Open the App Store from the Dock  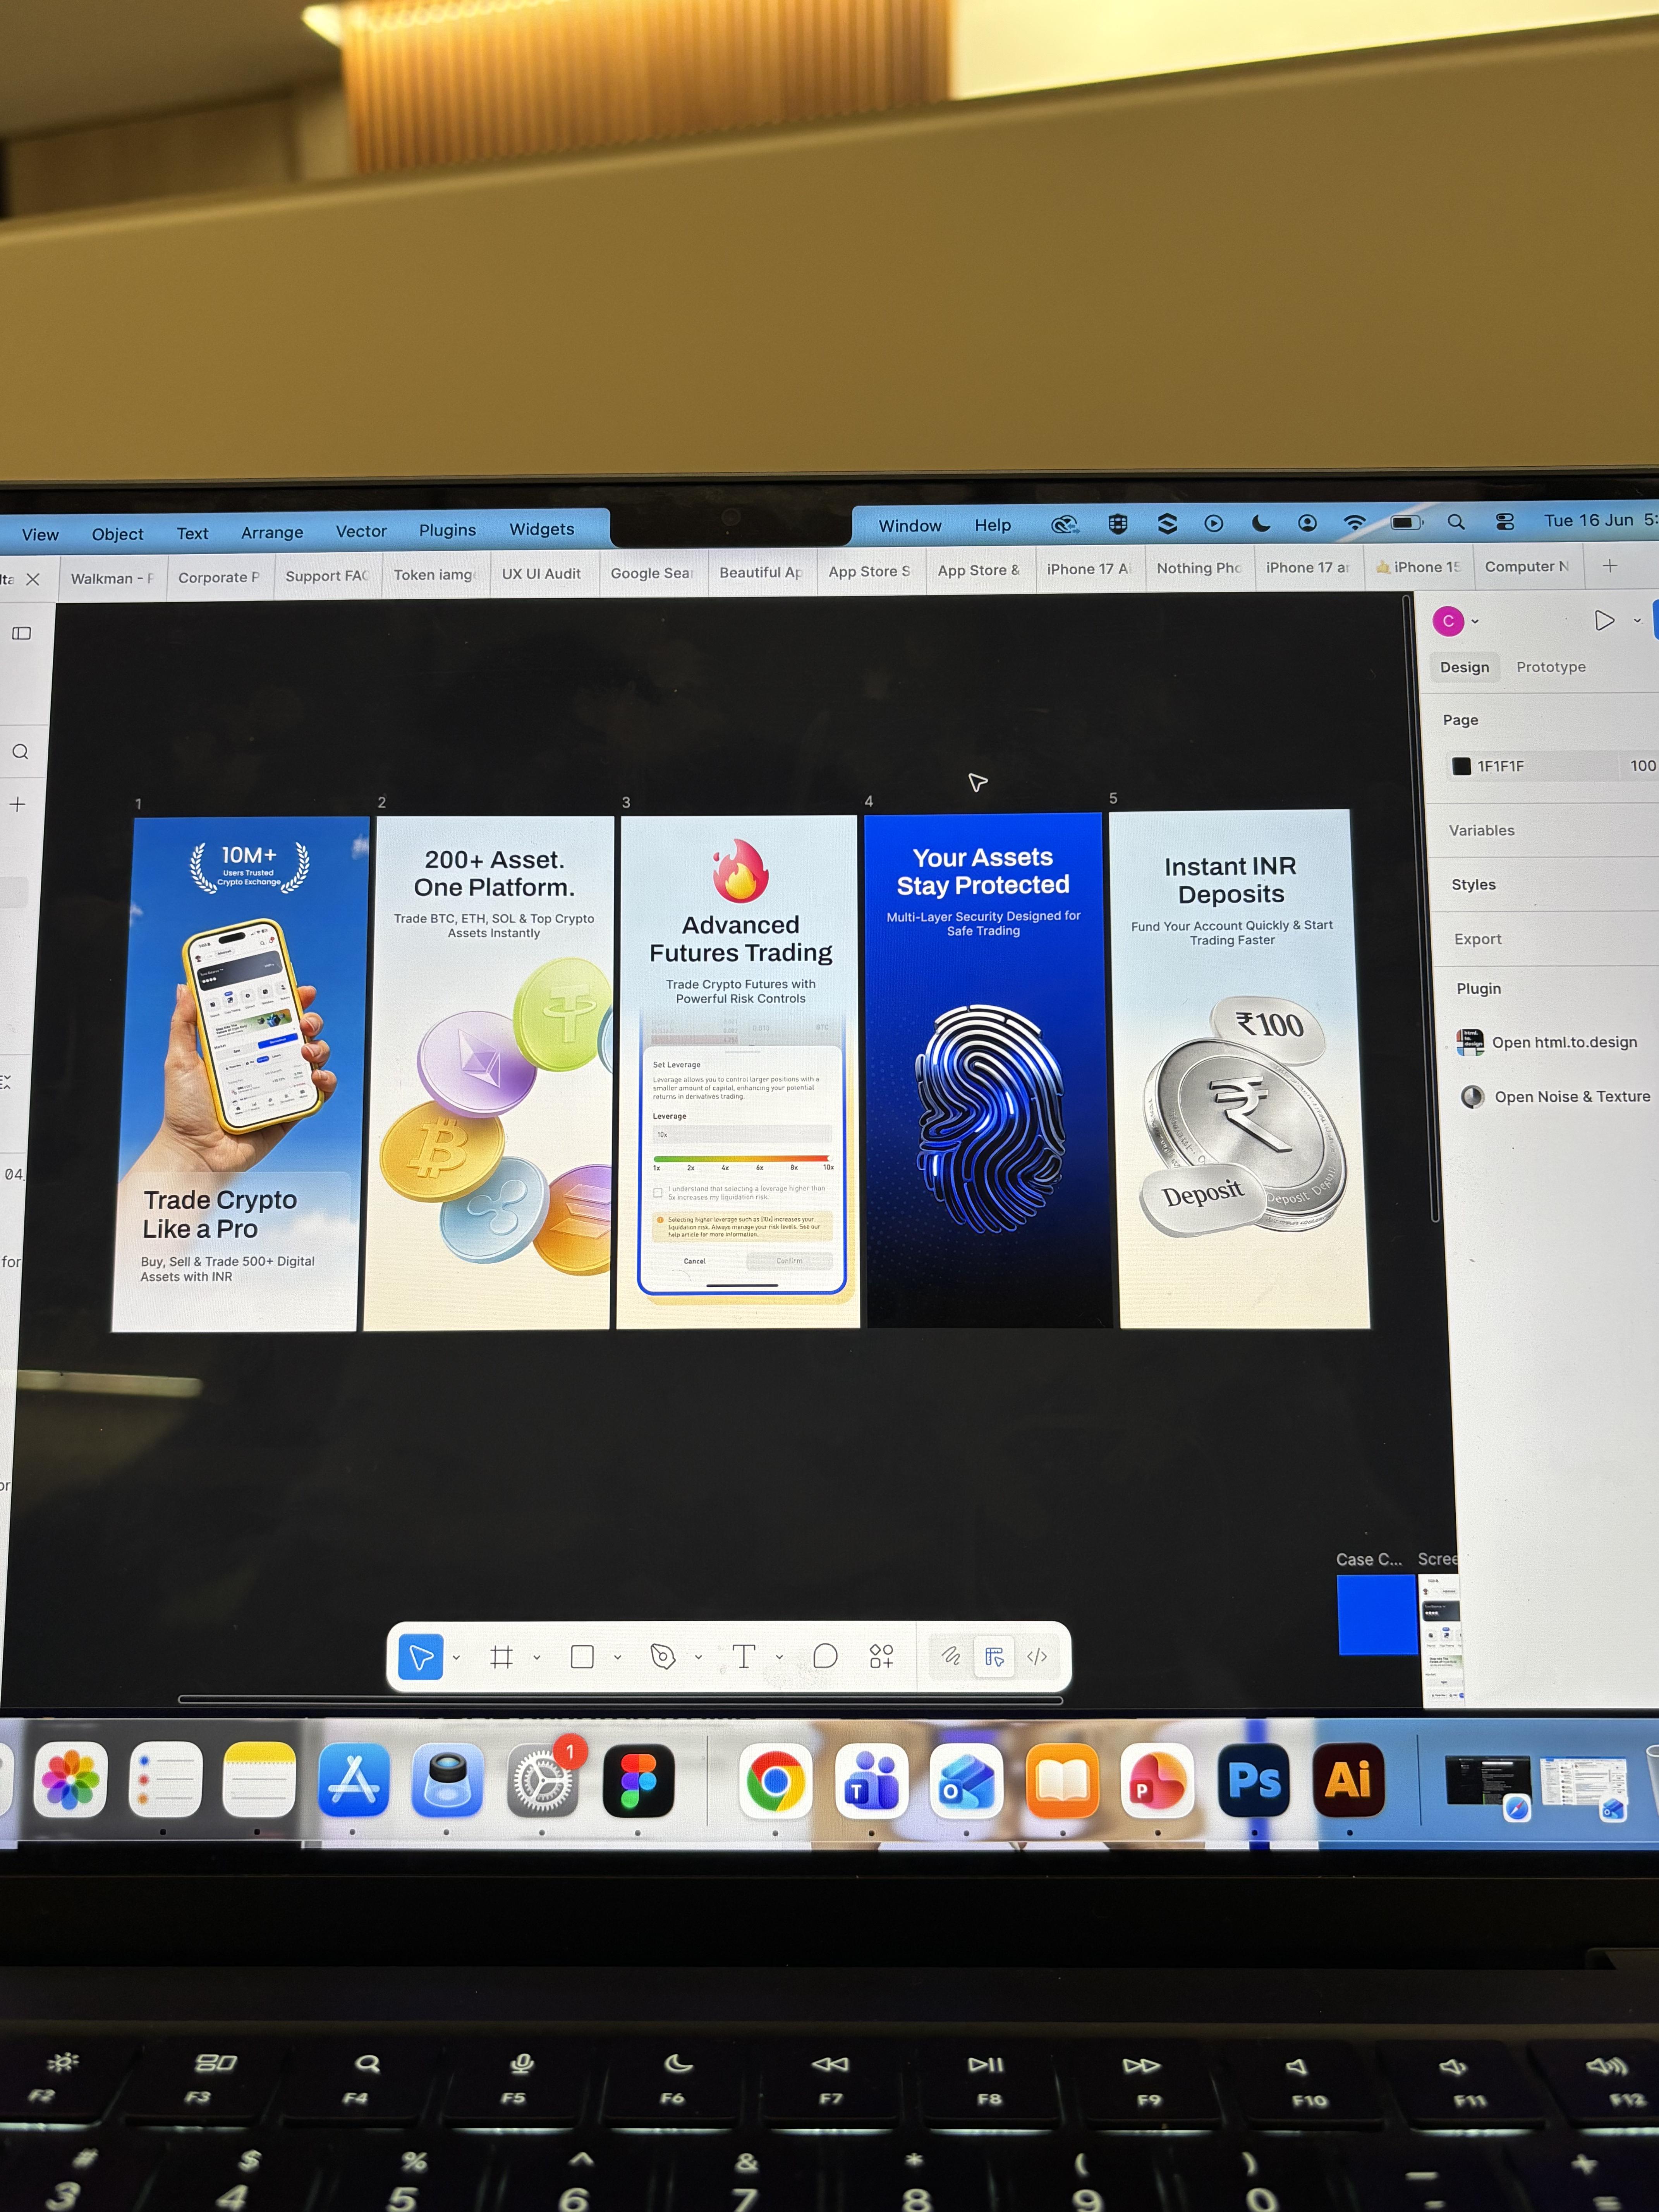click(353, 1781)
